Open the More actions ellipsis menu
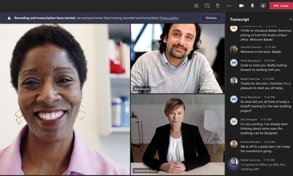Image resolution: width=293 pixels, height=176 pixels. (229, 6)
